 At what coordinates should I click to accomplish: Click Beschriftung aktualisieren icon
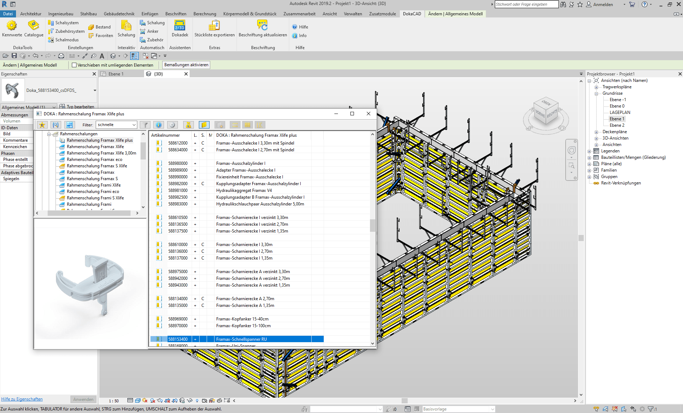click(x=262, y=26)
